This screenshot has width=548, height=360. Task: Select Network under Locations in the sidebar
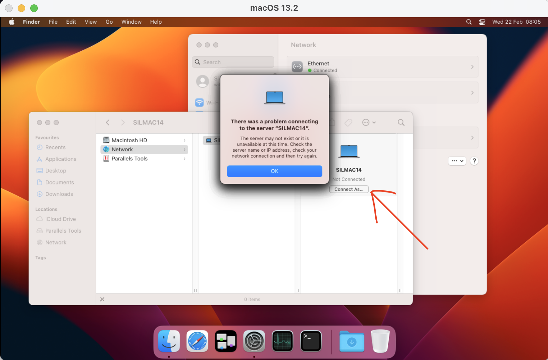click(x=56, y=242)
